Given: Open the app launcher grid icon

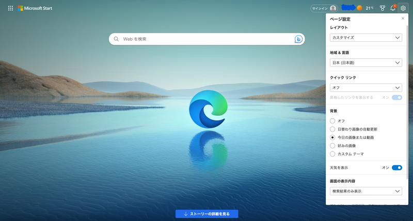Looking at the screenshot, I should point(10,8).
